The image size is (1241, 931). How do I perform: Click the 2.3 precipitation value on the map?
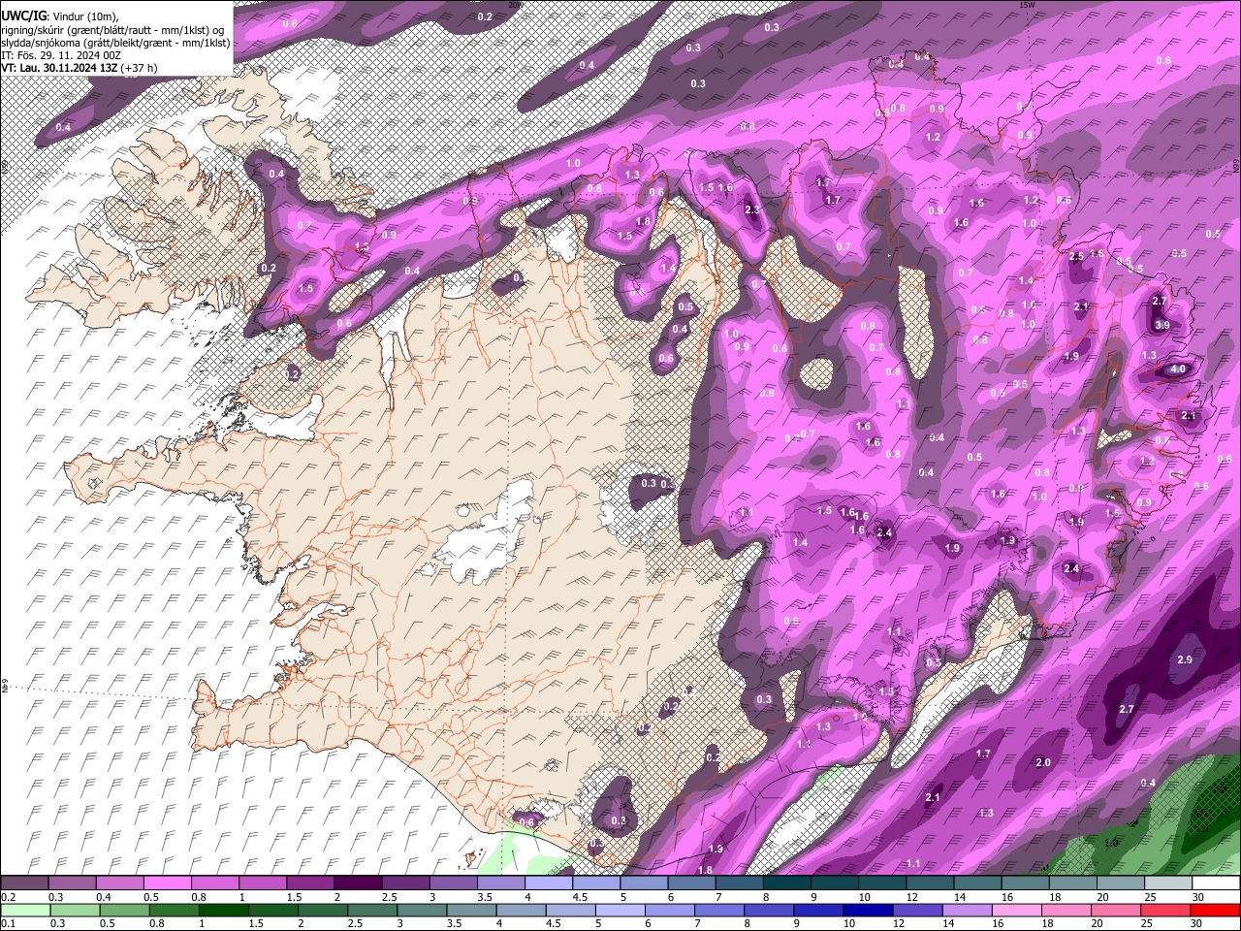coord(752,210)
